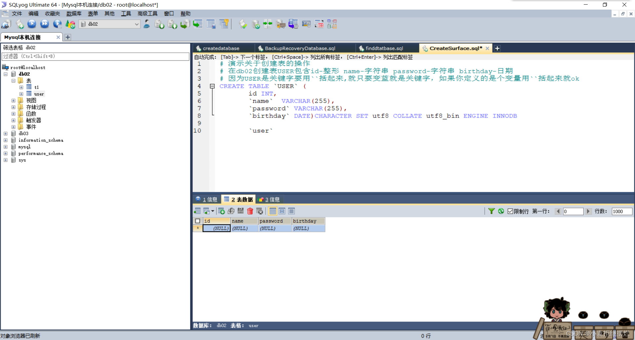Click the new query editor icon

tap(20, 24)
